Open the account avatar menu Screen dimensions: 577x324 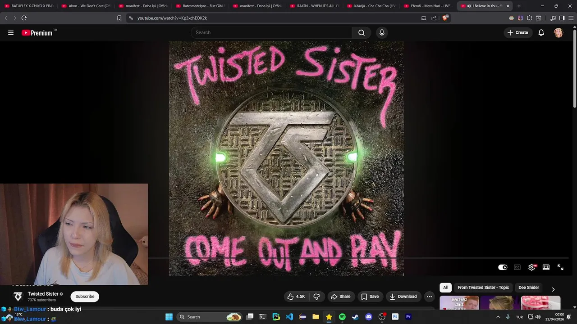559,32
